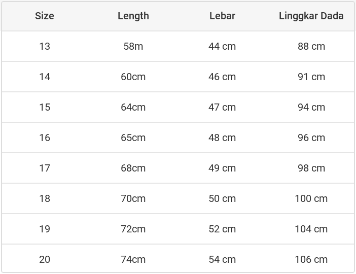Select size 15 cell
The image size is (356, 274).
click(x=45, y=107)
